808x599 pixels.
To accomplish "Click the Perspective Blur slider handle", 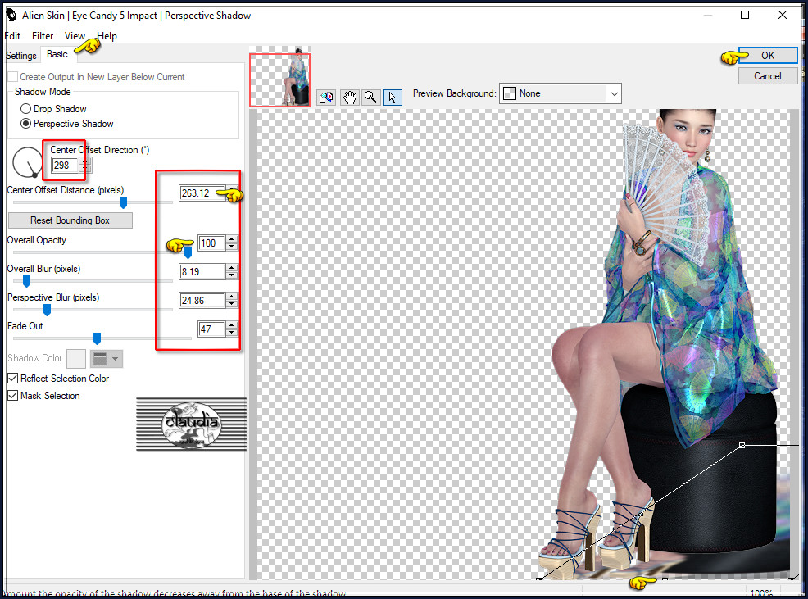I will [47, 310].
